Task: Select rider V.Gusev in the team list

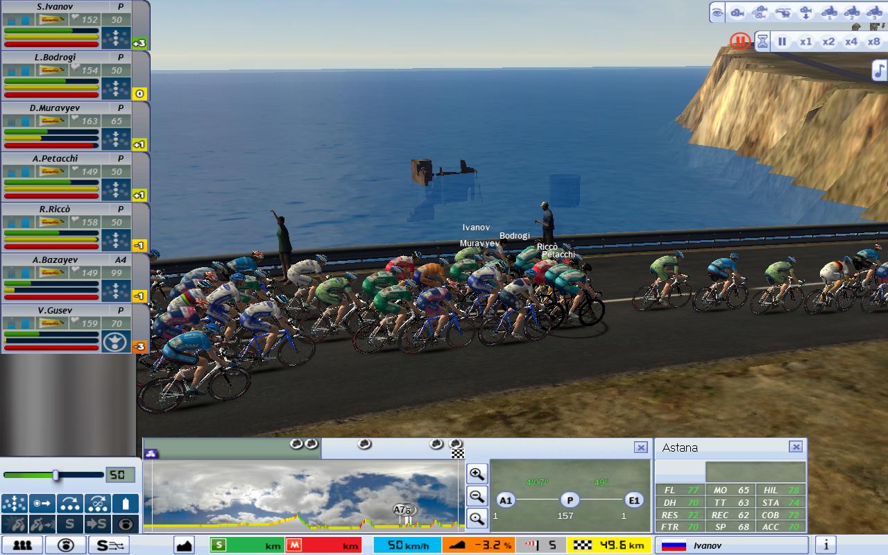Action: [x=54, y=310]
